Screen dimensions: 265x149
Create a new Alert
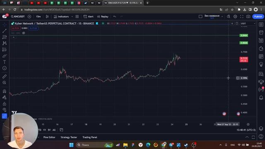[x=88, y=17]
